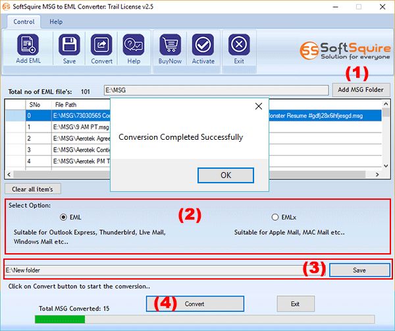
Task: Click the file list scroll down arrow
Action: click(x=386, y=165)
